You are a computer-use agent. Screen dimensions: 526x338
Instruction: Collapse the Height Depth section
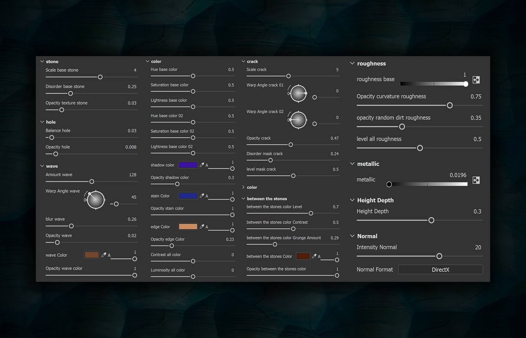pos(352,200)
